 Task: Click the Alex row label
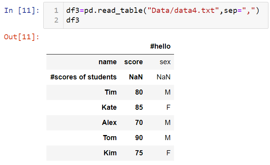[109, 123]
